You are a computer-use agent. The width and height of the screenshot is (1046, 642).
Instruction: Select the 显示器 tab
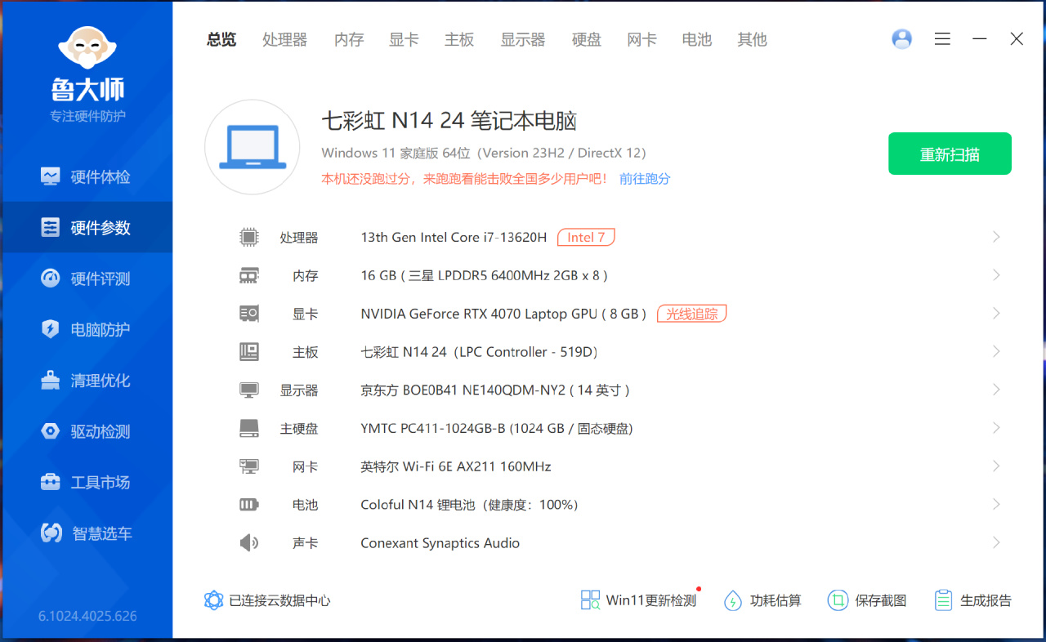523,39
